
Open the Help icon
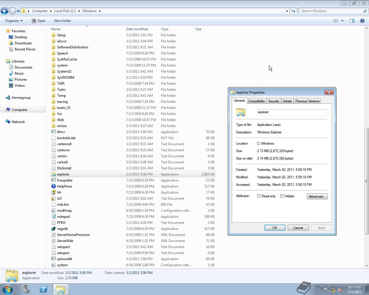[x=362, y=21]
